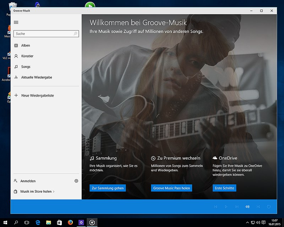
Task: Click the magnifier icon in the search box
Action: tap(75, 34)
